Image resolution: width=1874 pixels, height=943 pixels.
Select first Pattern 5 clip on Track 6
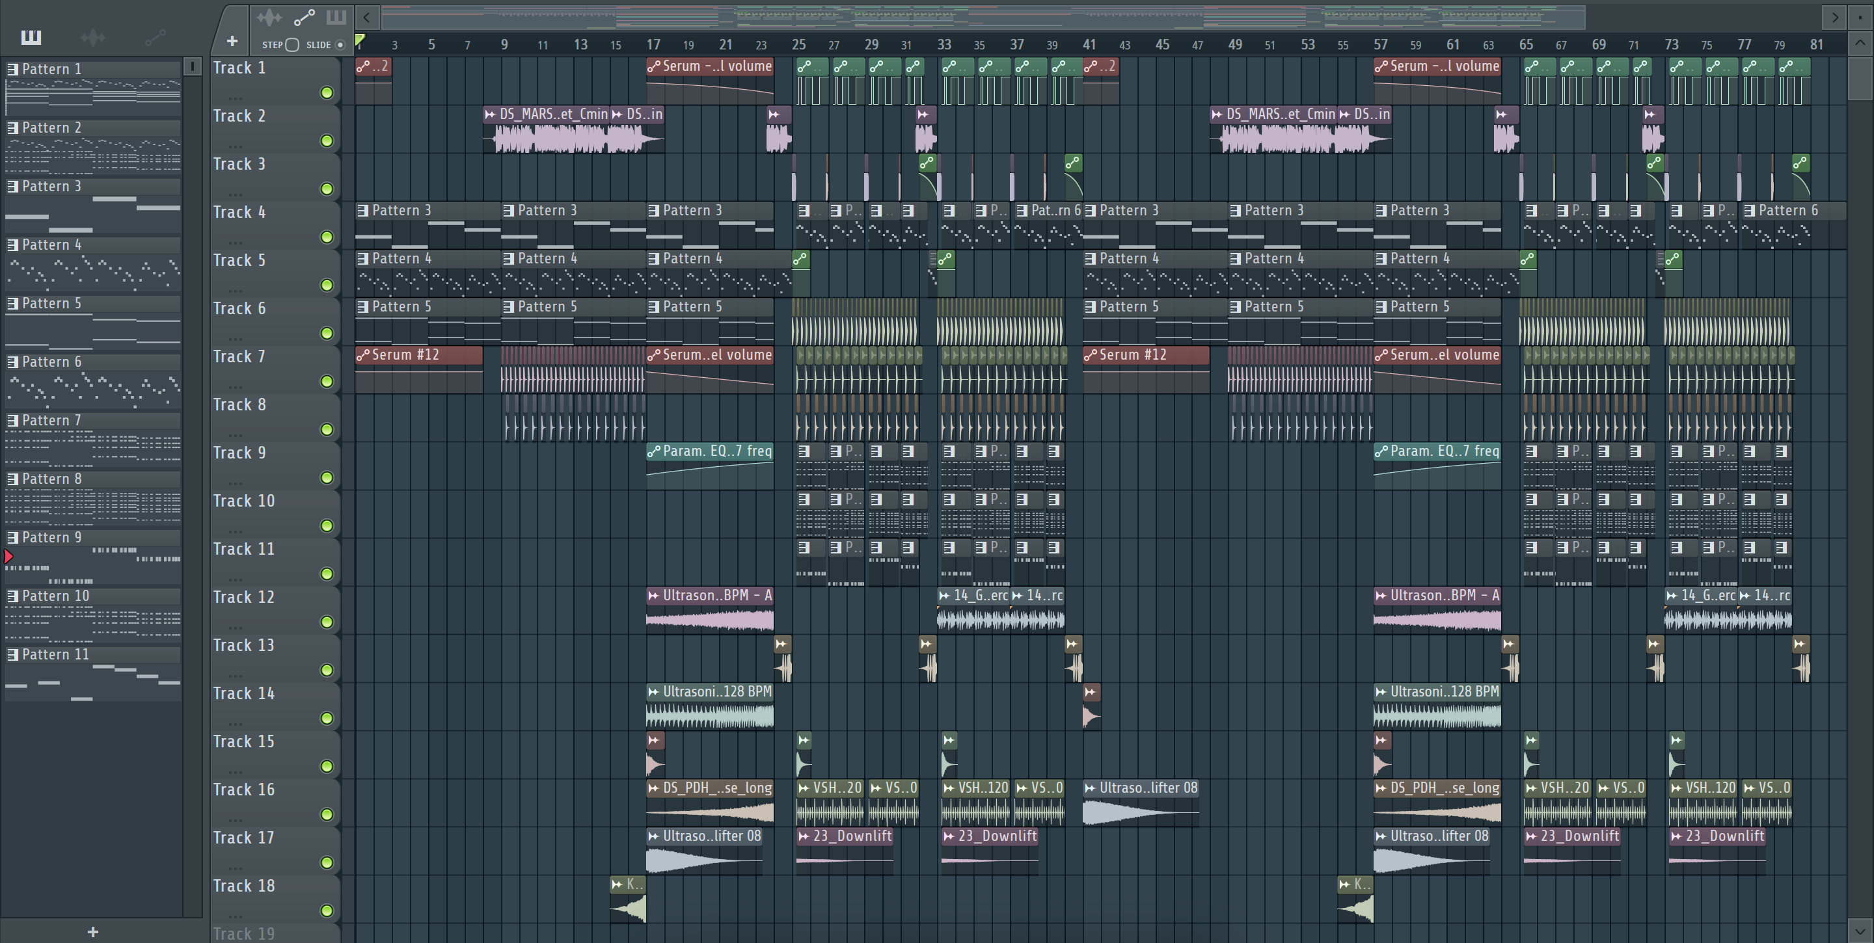pos(428,322)
